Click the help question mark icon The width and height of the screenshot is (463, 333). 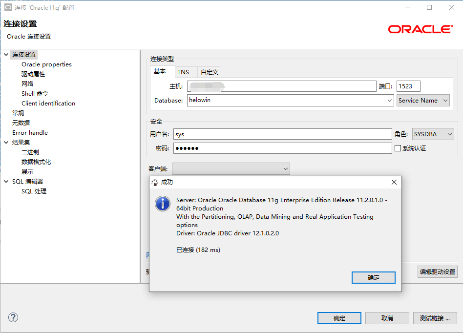[13, 317]
